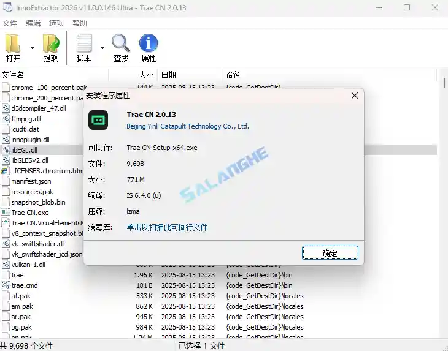Click the Trae CN-Setup-x64.exe executable value
This screenshot has height=351, width=448.
[162, 148]
